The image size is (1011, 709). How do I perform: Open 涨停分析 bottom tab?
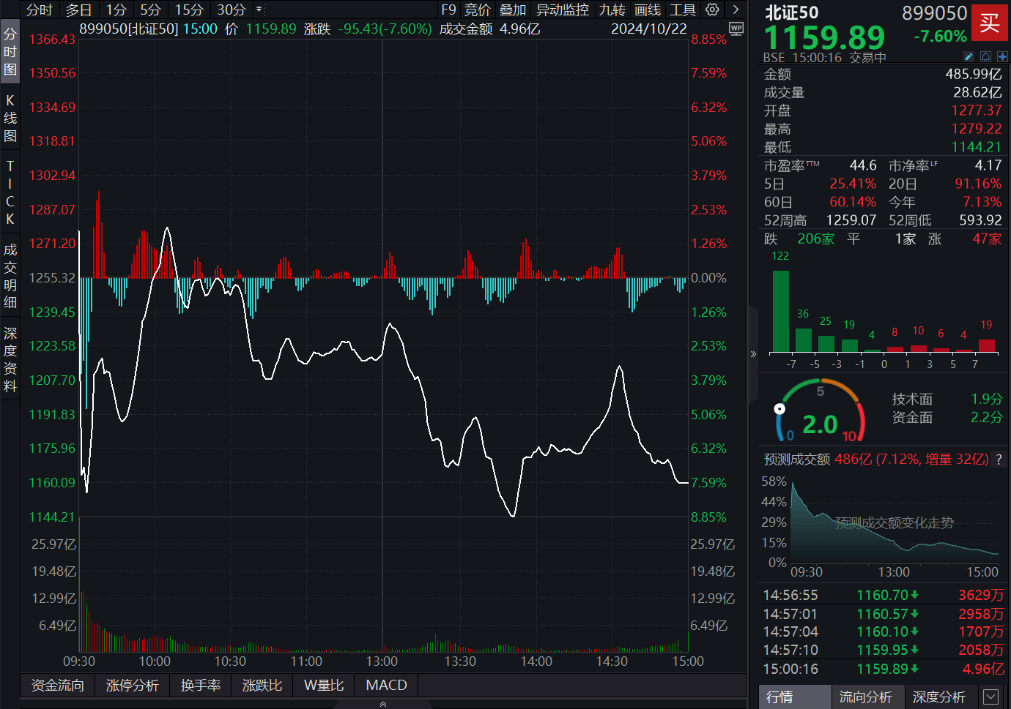(133, 686)
